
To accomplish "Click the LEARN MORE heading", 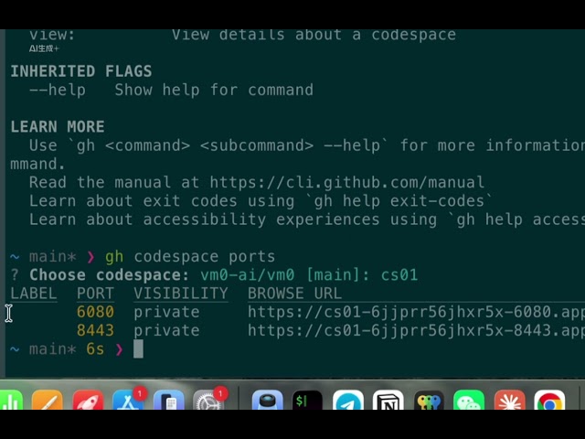I will click(58, 127).
